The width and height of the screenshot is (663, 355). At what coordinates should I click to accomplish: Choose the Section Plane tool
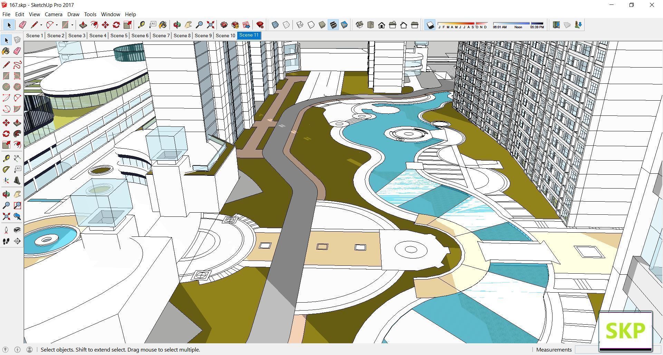(17, 241)
